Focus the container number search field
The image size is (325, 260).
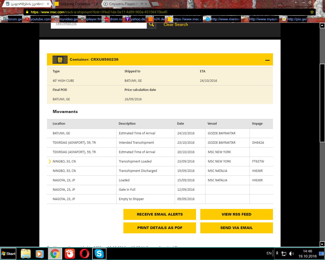click(x=99, y=25)
